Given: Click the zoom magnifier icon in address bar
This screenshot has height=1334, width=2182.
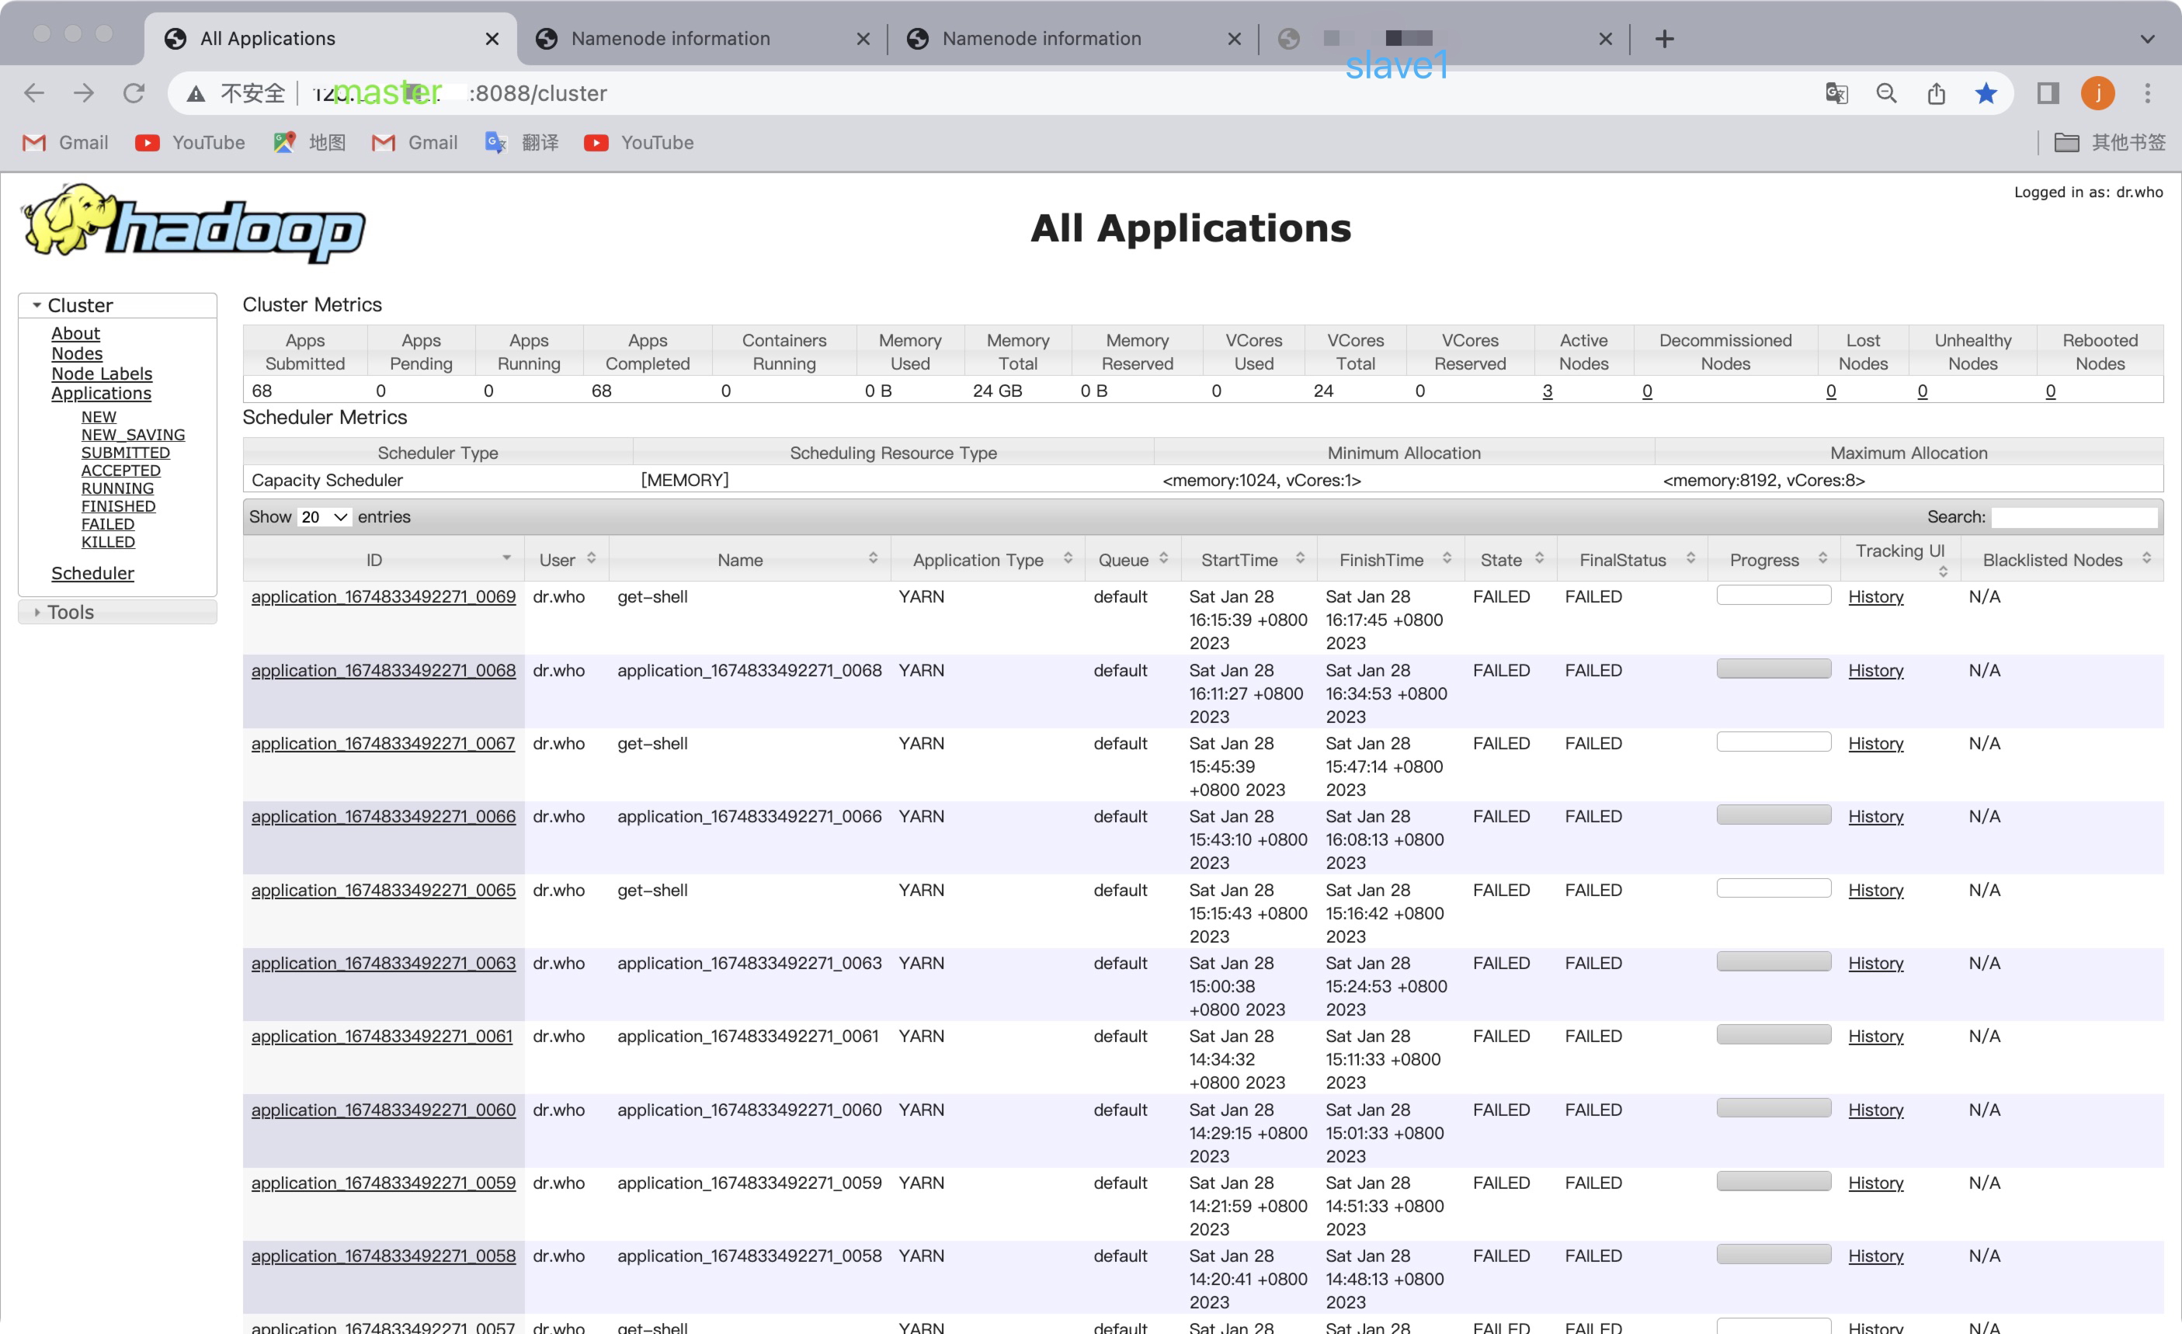Looking at the screenshot, I should point(1886,93).
